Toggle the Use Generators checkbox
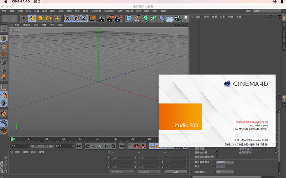 (217, 152)
